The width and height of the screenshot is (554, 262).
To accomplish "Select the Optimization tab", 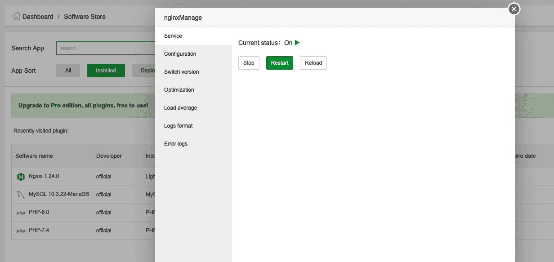I will coord(179,90).
